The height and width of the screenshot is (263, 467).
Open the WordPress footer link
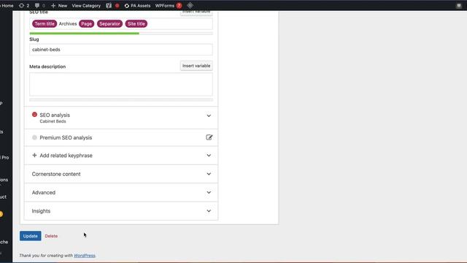[x=85, y=256]
